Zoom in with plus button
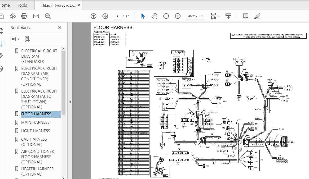 point(178,16)
